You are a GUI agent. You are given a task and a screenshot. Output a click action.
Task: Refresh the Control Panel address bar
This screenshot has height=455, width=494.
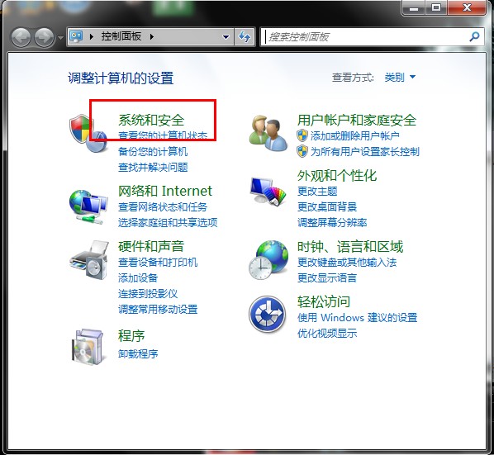(x=245, y=37)
